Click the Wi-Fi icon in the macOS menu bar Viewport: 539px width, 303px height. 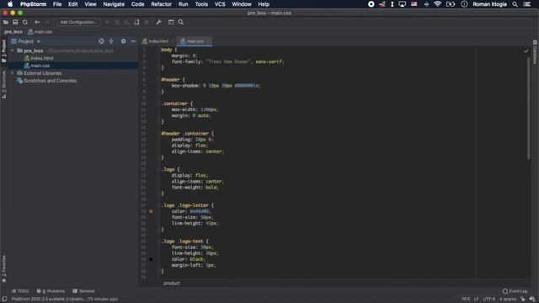pyautogui.click(x=437, y=4)
